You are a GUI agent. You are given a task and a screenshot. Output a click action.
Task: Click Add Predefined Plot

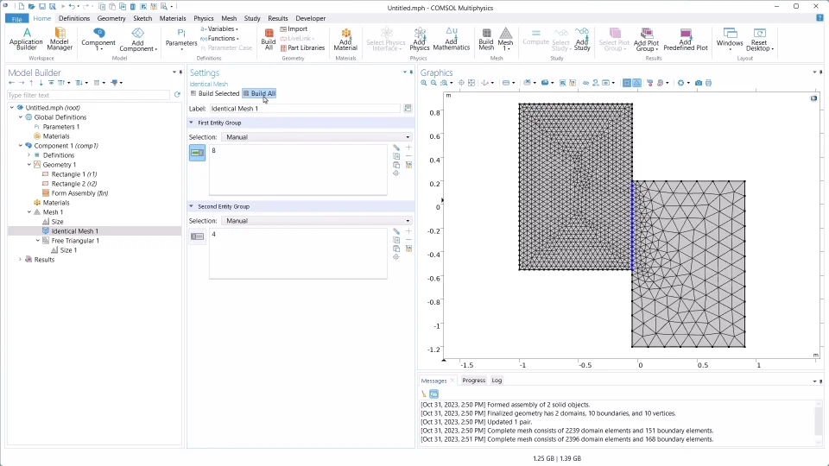coord(685,39)
